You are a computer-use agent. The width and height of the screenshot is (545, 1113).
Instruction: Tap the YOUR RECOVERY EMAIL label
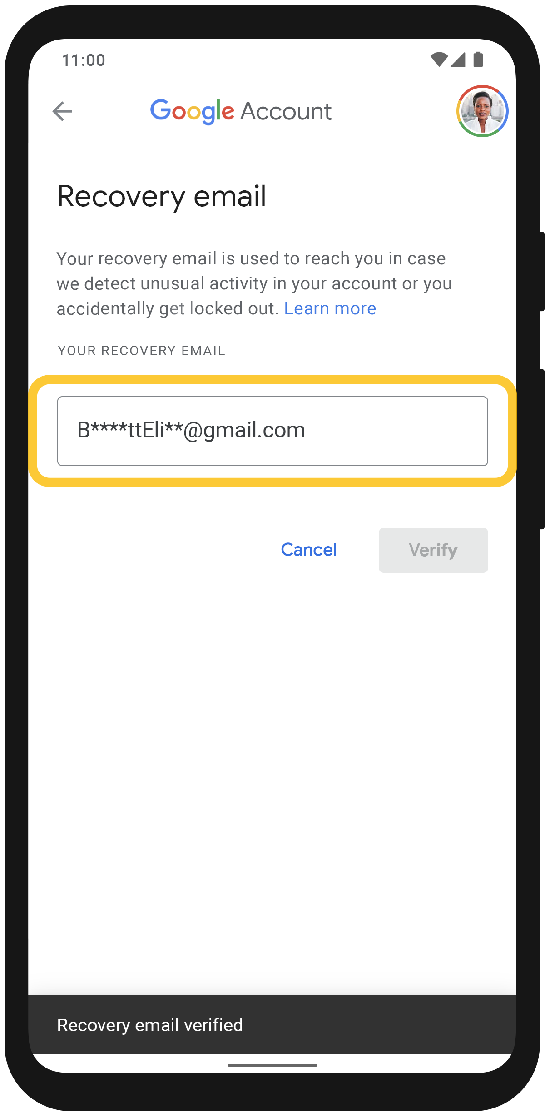[x=141, y=351]
